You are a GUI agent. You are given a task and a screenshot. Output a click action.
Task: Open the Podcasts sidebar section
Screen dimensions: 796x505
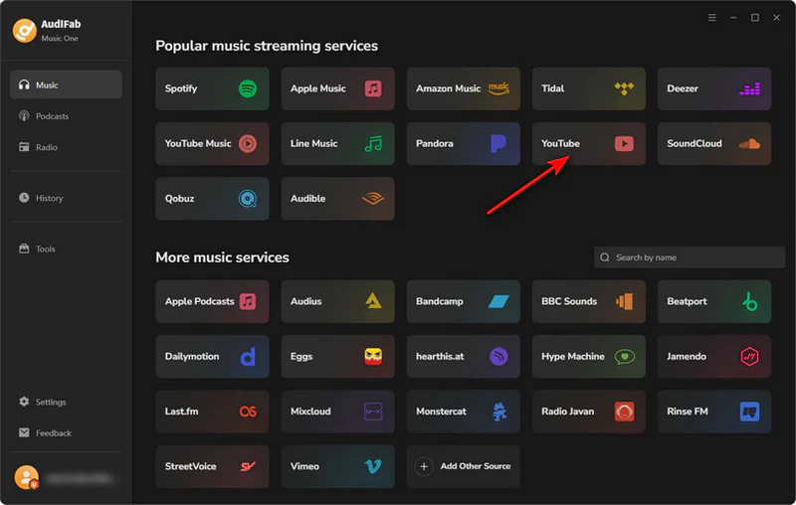pos(66,116)
